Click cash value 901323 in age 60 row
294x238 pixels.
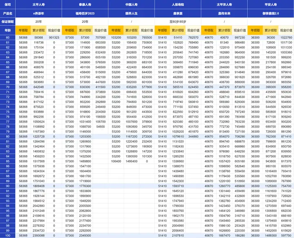click(x=54, y=37)
